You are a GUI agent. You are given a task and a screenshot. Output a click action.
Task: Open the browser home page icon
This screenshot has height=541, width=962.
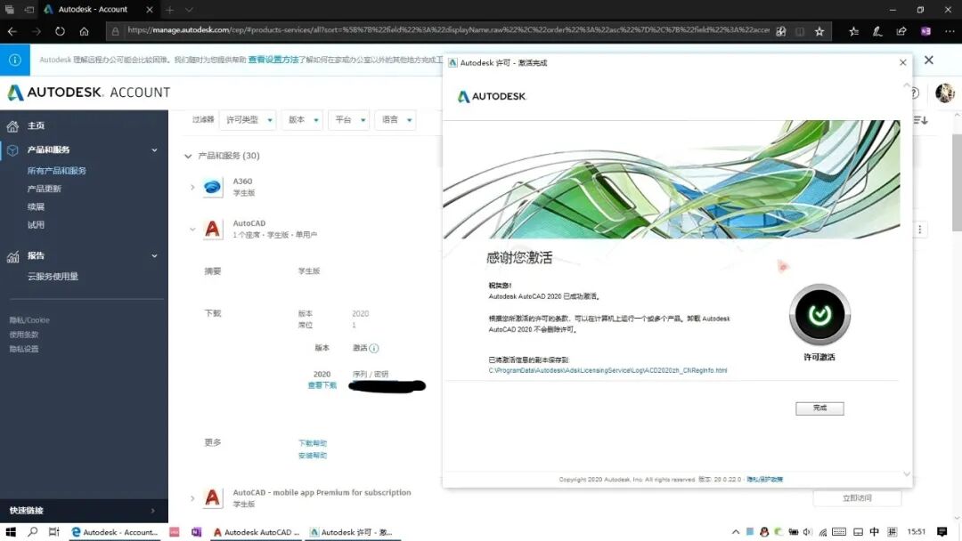click(x=84, y=31)
